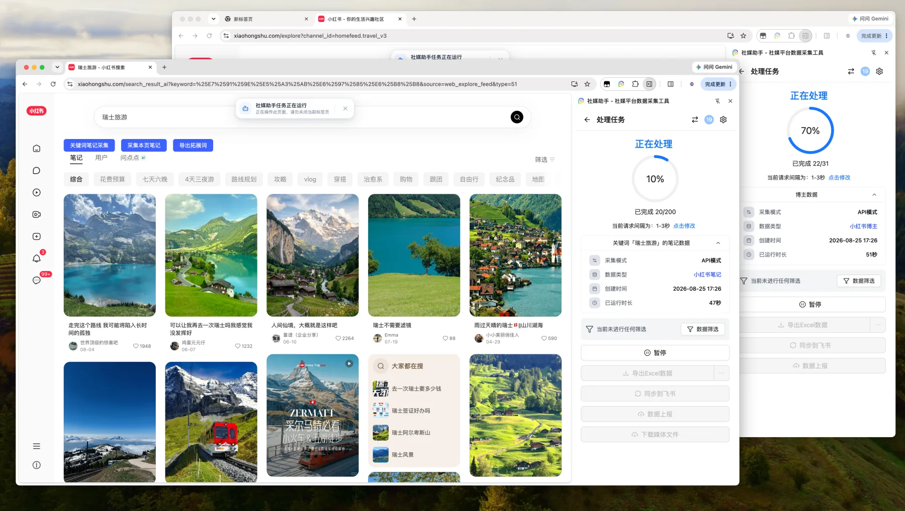Switch to the 新标签页 tab in back window

click(266, 19)
